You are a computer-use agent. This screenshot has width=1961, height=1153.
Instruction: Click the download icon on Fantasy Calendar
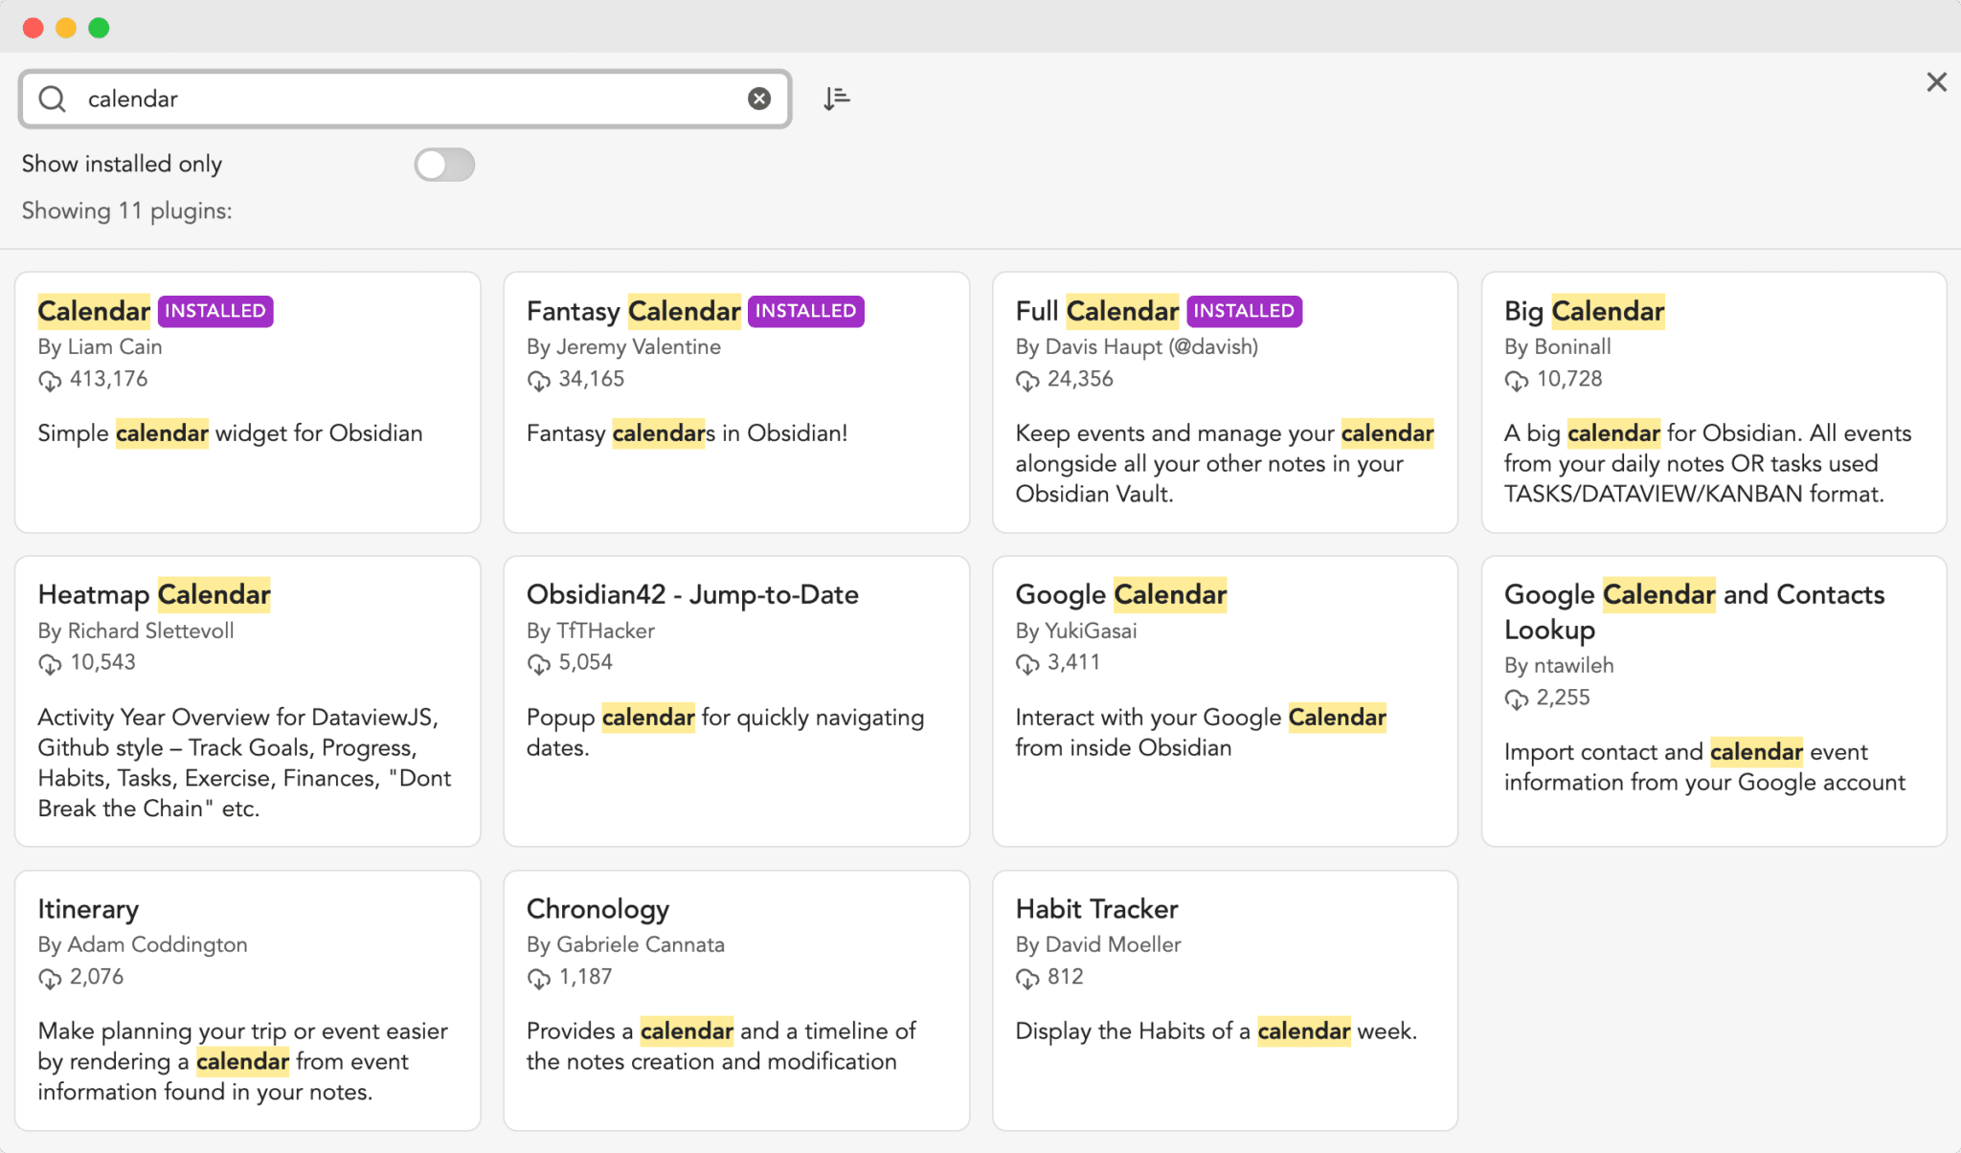tap(538, 381)
